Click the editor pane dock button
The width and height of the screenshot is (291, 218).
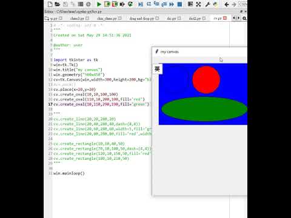point(241,12)
